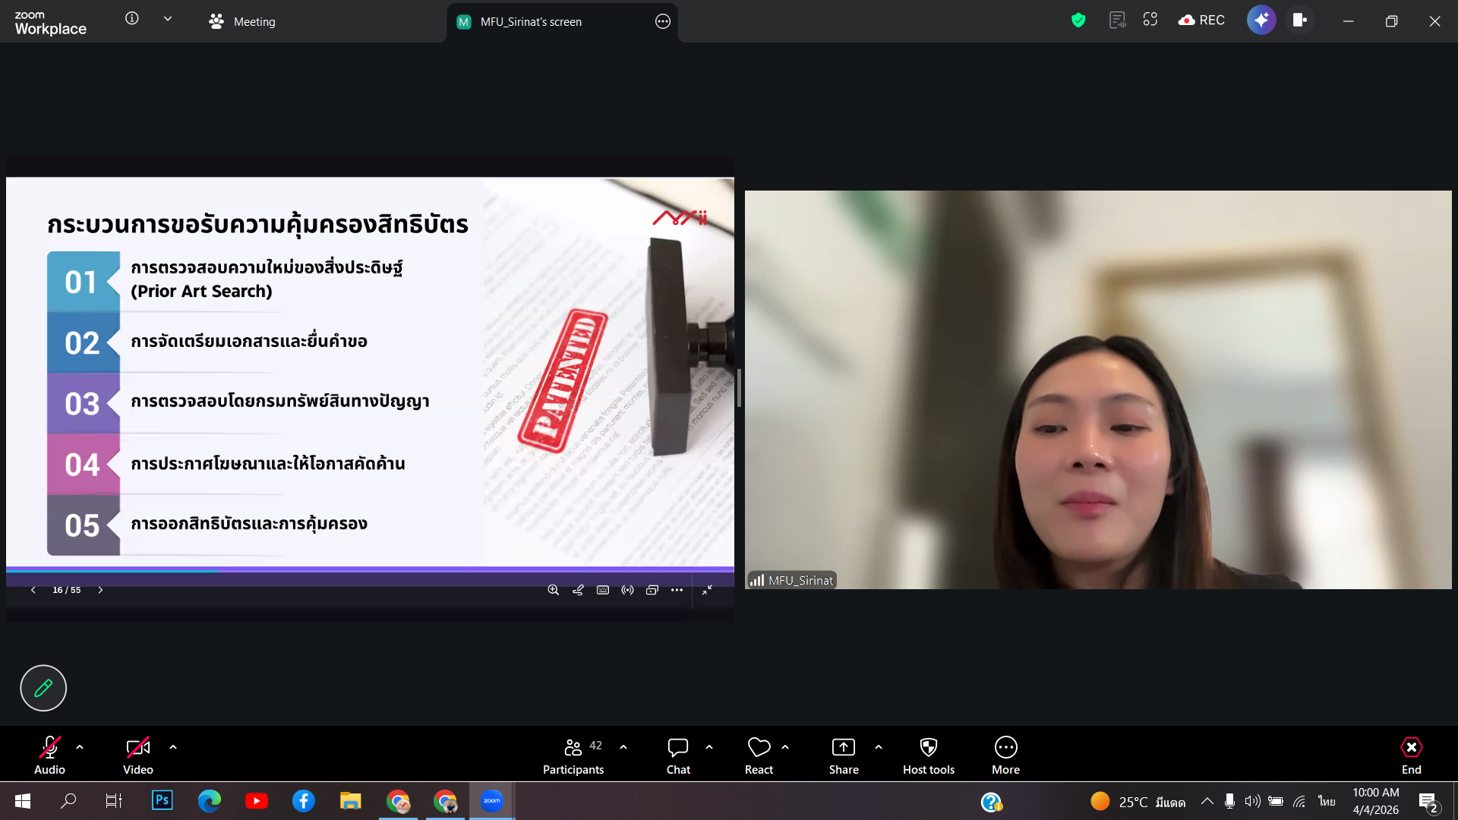The height and width of the screenshot is (820, 1458).
Task: Select the MFU_Sirinat's screen tab
Action: [530, 22]
